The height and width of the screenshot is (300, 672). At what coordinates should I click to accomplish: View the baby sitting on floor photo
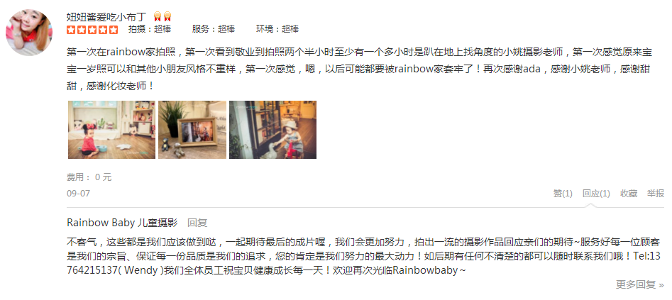tap(112, 130)
